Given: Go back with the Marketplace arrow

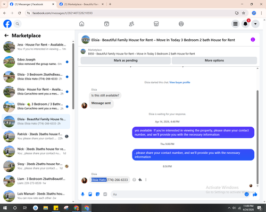Looking at the screenshot, I should (6, 36).
